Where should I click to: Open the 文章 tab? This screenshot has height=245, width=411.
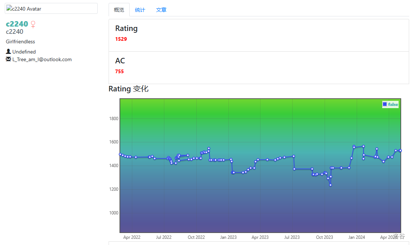point(161,10)
